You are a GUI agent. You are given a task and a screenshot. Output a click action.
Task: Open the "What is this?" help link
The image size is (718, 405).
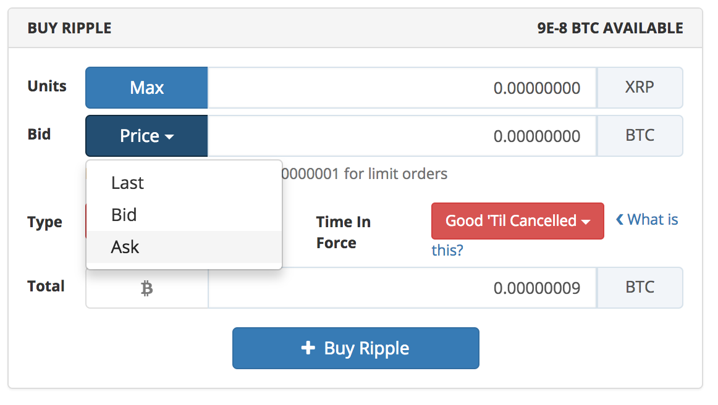[653, 220]
